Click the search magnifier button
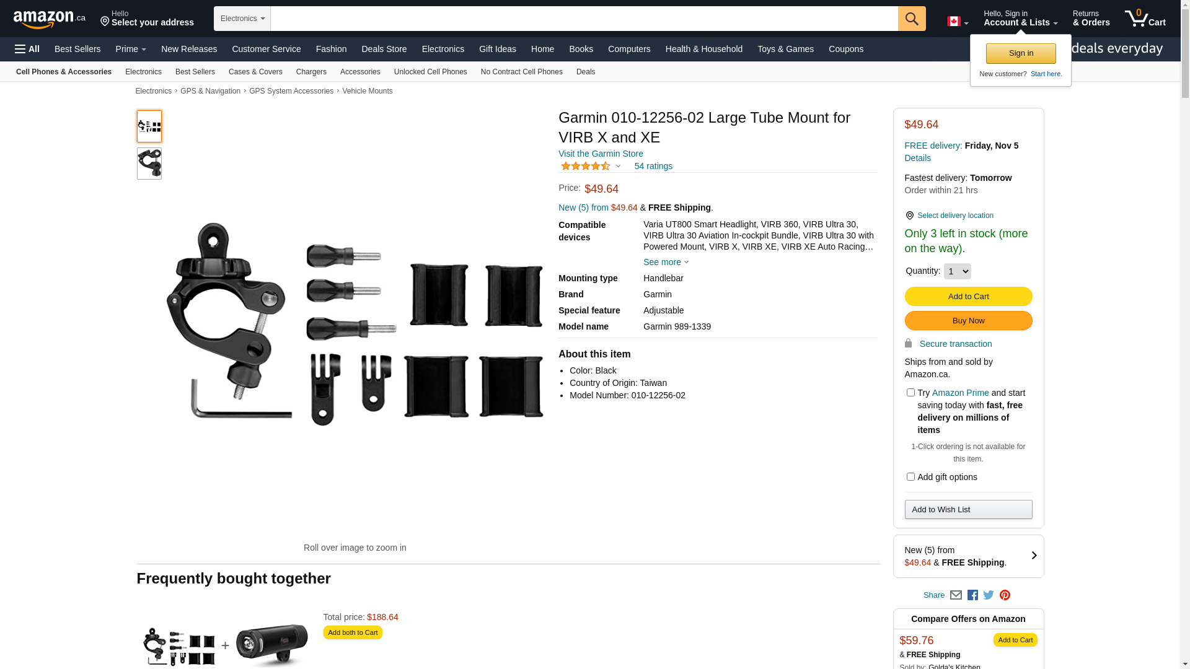The height and width of the screenshot is (669, 1190). click(x=912, y=19)
